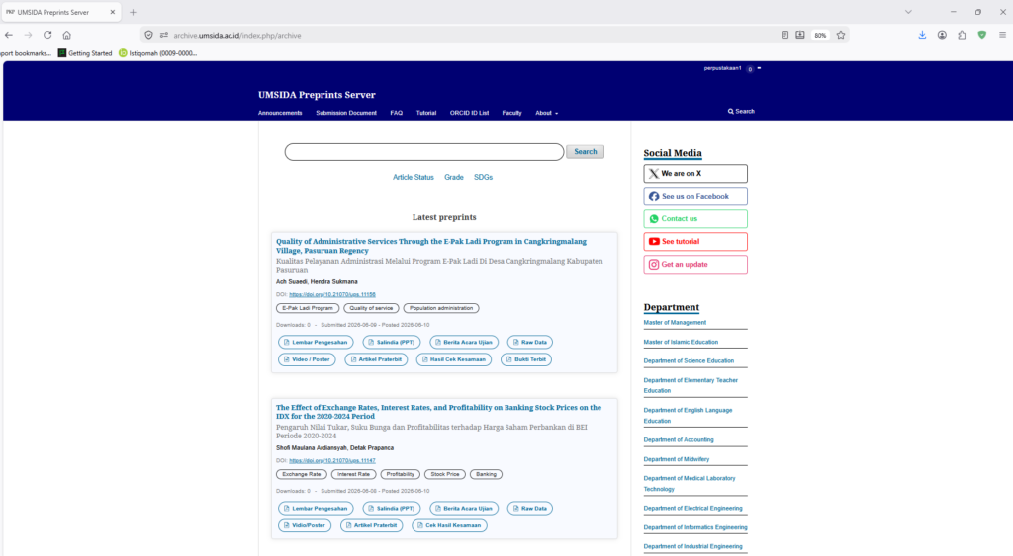Toggle the reader view icon
Image resolution: width=1013 pixels, height=556 pixels.
(784, 35)
